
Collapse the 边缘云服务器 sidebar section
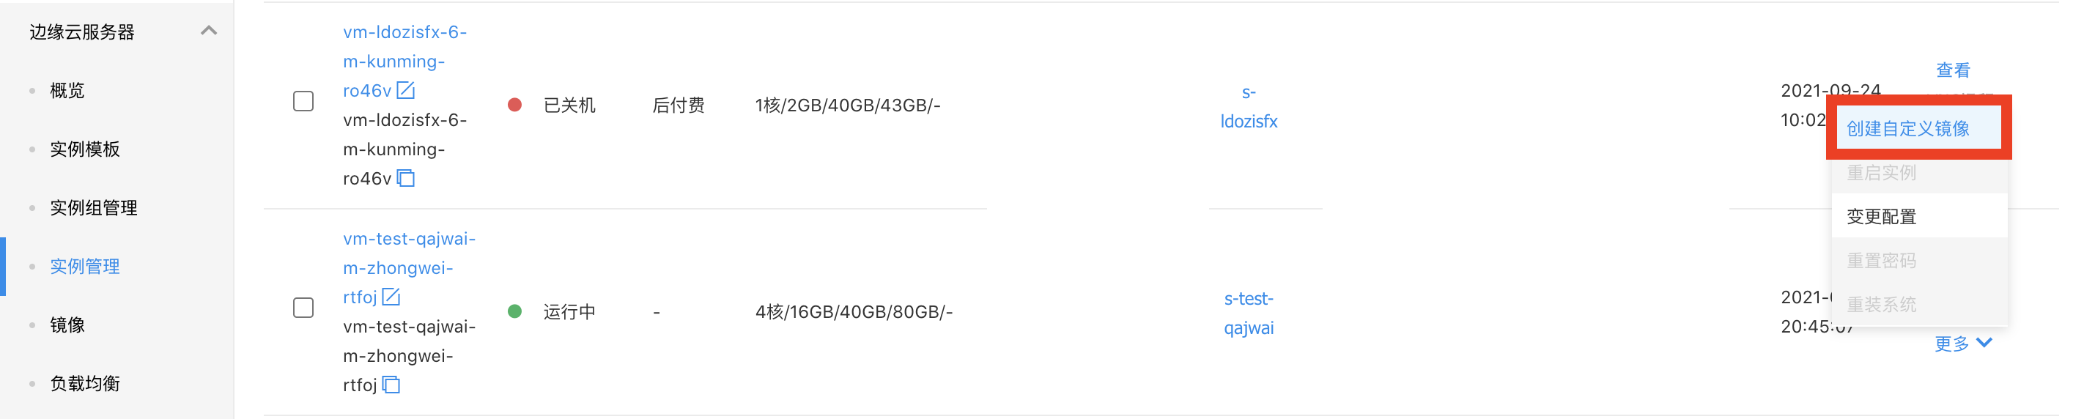pos(209,31)
